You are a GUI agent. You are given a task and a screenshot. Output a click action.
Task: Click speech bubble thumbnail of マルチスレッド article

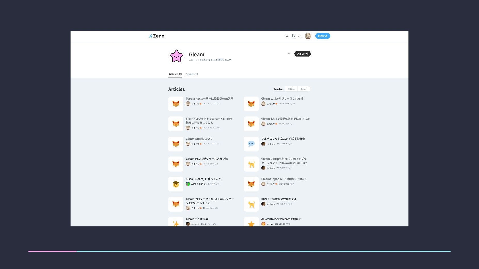pos(251,144)
